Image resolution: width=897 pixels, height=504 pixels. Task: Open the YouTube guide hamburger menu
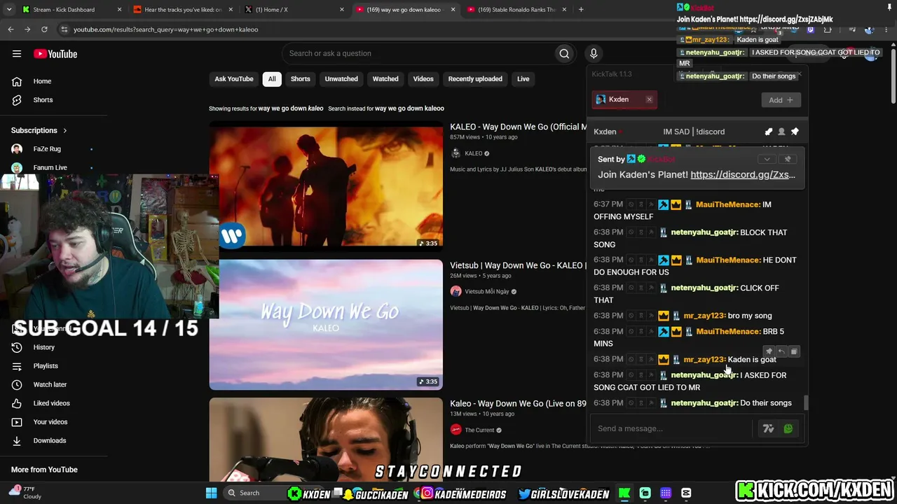(x=17, y=54)
